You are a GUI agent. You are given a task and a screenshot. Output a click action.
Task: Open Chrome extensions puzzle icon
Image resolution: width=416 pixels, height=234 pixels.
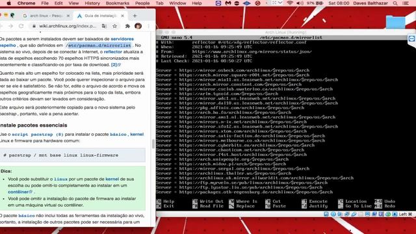click(127, 26)
